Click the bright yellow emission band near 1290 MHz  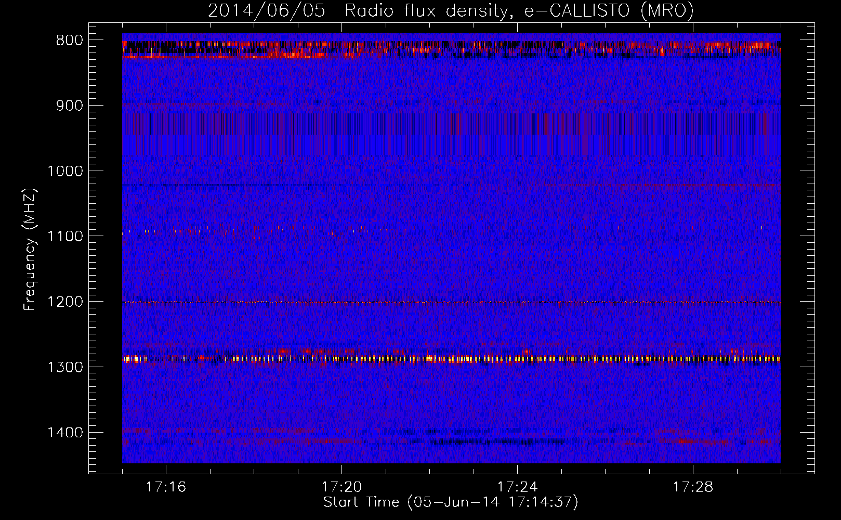pyautogui.click(x=451, y=359)
